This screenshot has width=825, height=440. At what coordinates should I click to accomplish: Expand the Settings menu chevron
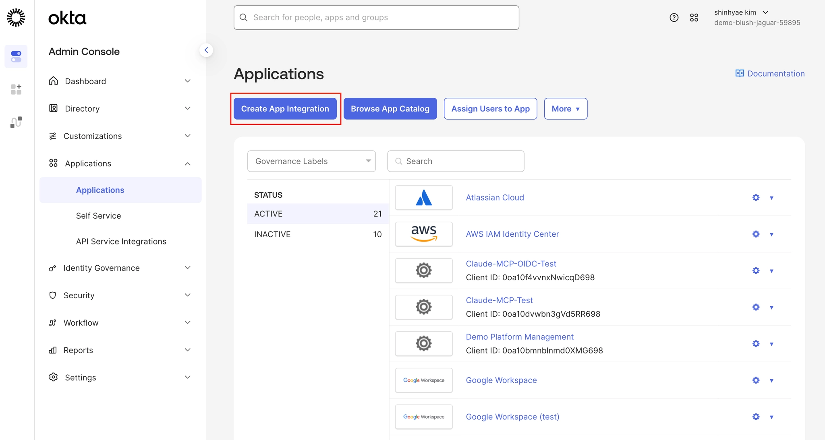[x=187, y=377]
